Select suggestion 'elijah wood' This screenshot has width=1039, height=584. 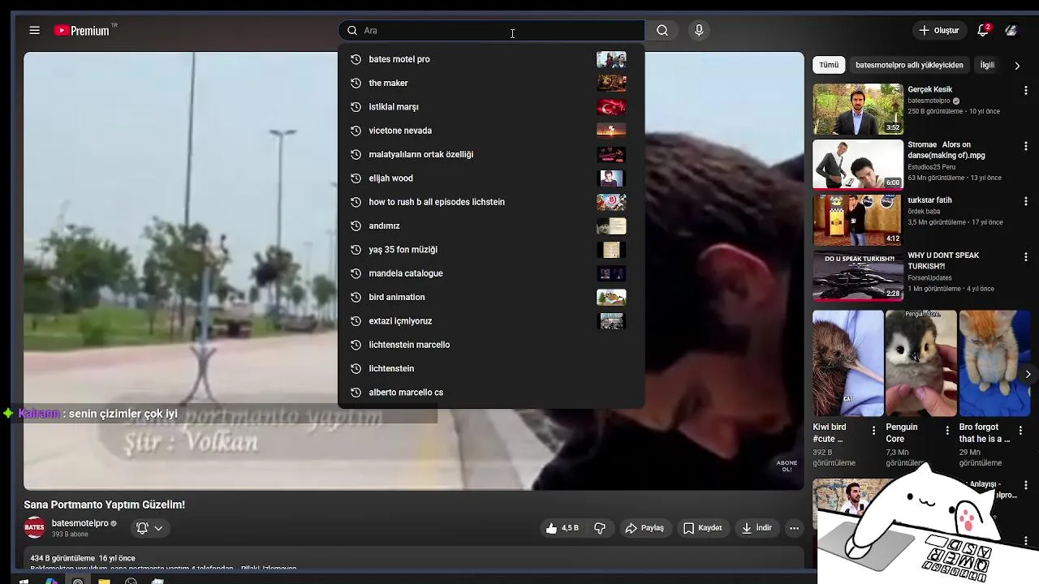[x=491, y=178]
